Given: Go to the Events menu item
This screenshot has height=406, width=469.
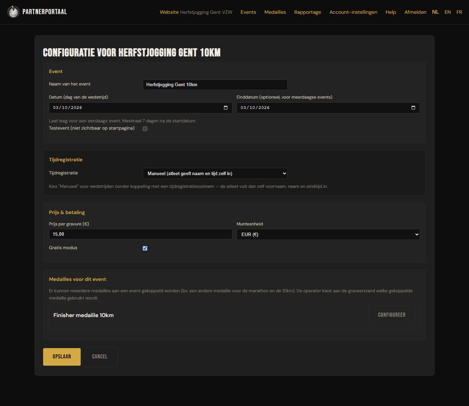Looking at the screenshot, I should (248, 12).
